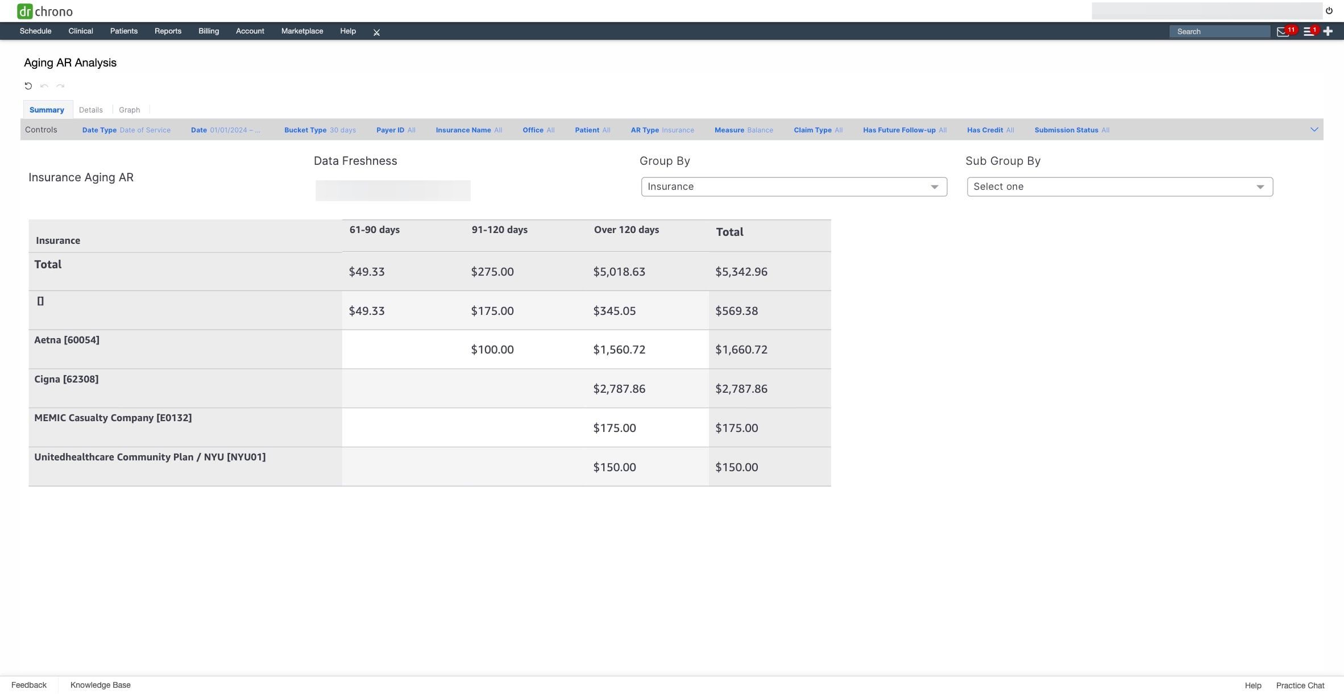Click the power logout icon
This screenshot has width=1344, height=694.
click(x=1329, y=11)
